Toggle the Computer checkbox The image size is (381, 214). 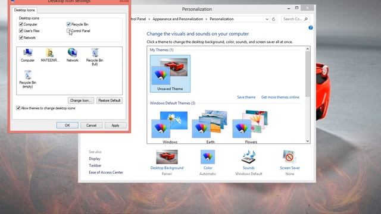[x=21, y=24]
